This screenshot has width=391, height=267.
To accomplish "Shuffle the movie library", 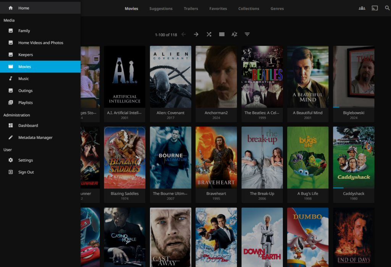I will pos(209,34).
